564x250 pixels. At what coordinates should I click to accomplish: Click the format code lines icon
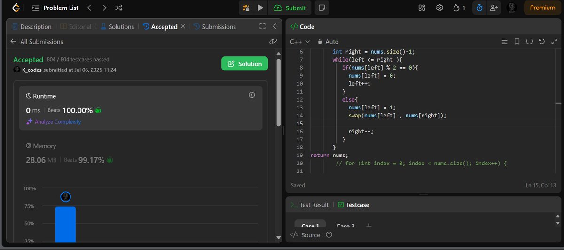(x=505, y=42)
